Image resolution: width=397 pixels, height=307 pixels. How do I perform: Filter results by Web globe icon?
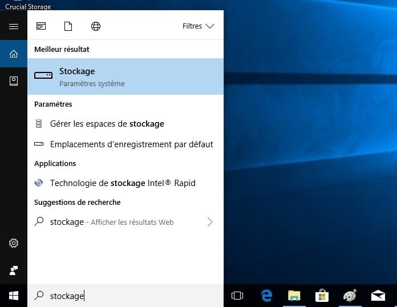click(96, 26)
